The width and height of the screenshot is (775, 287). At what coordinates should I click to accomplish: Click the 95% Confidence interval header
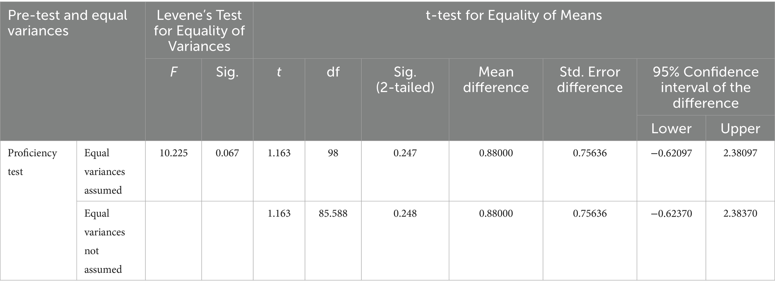(705, 87)
